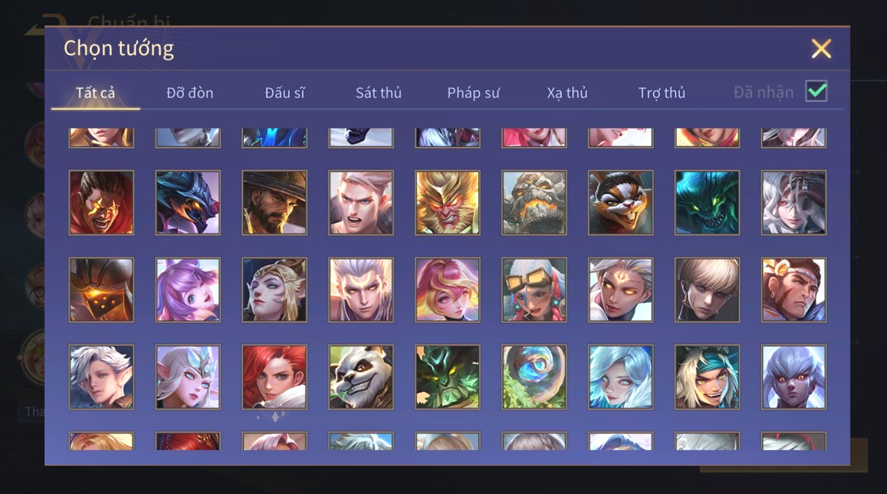Switch to the Đỡ đòn tab
887x494 pixels.
[x=190, y=93]
